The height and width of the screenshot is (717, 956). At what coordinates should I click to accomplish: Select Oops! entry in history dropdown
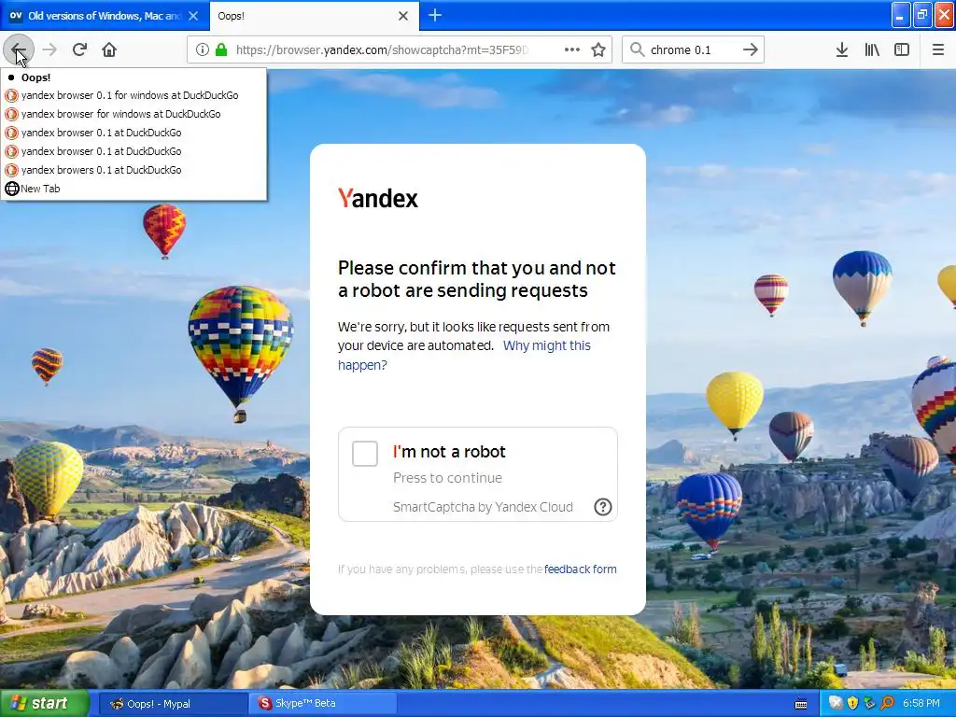pos(134,77)
